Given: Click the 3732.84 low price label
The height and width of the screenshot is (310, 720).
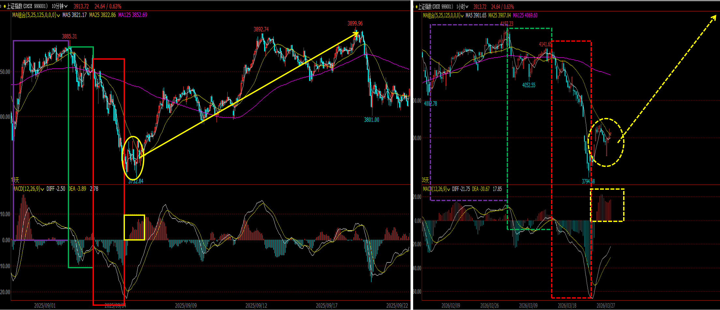Looking at the screenshot, I should pyautogui.click(x=136, y=181).
